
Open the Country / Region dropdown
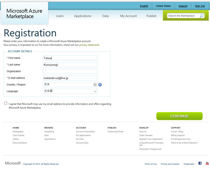[70, 85]
